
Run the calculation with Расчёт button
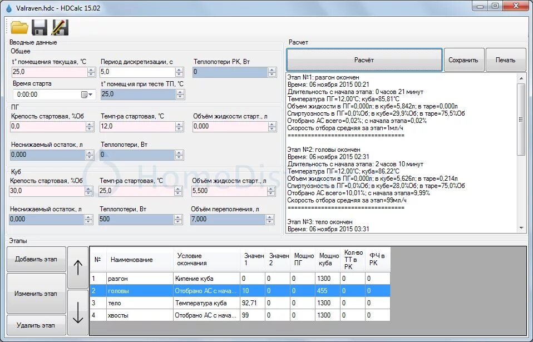[364, 60]
